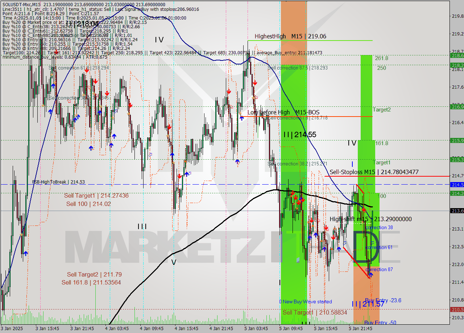Click green 215.3 price tag on axis
Screen dimensions: 464x333
point(457,159)
